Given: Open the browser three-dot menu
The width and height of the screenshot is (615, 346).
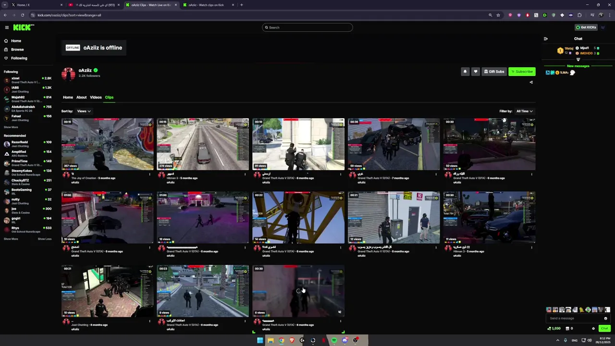Looking at the screenshot, I should [609, 15].
